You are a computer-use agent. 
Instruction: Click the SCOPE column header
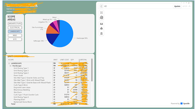(x=11, y=60)
